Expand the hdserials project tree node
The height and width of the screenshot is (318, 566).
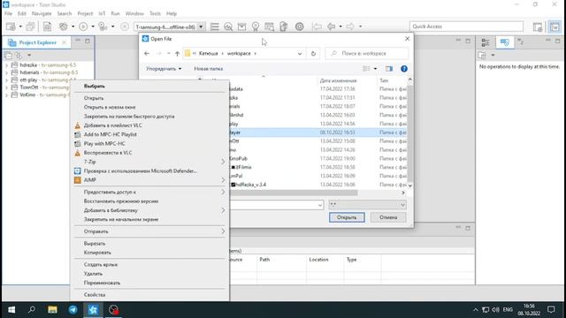6,72
